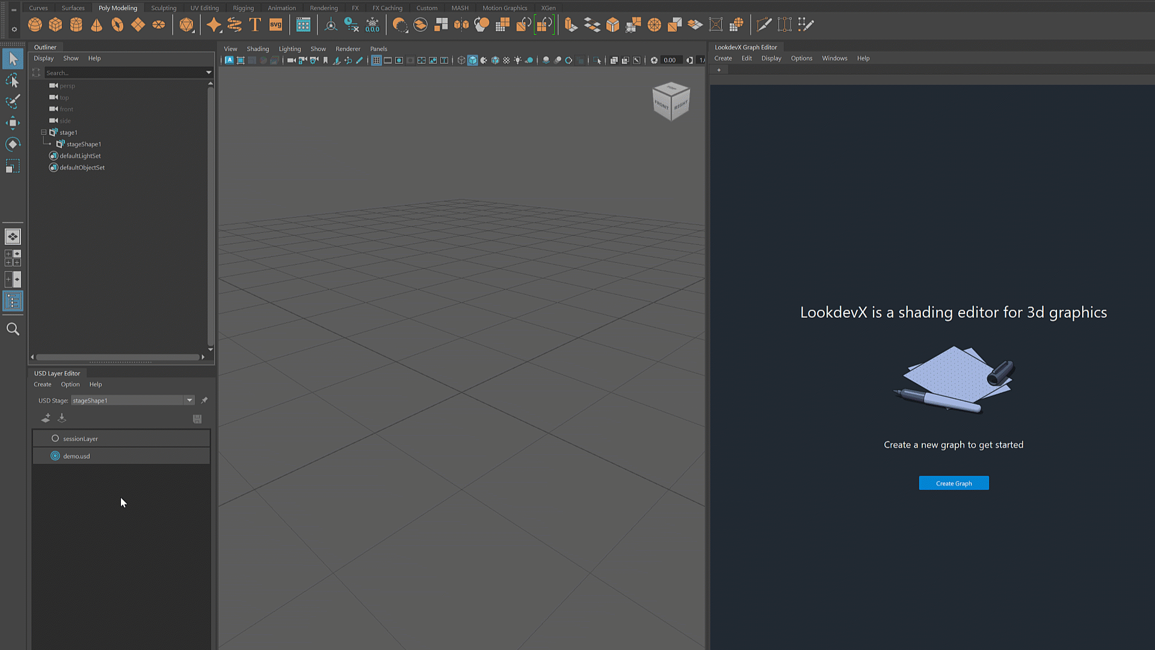The height and width of the screenshot is (650, 1155).
Task: Open the search magnifier in toolbox
Action: tap(13, 329)
